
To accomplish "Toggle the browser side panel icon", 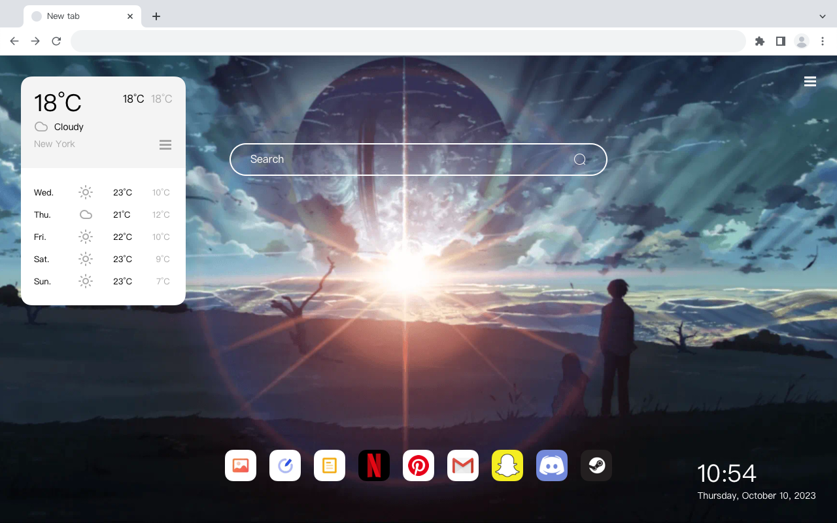I will pos(780,41).
